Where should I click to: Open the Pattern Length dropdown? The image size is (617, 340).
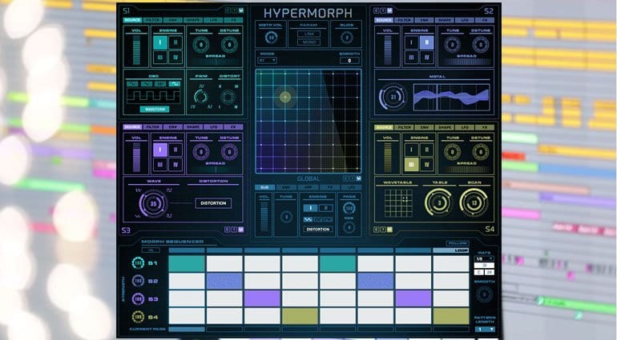point(485,330)
